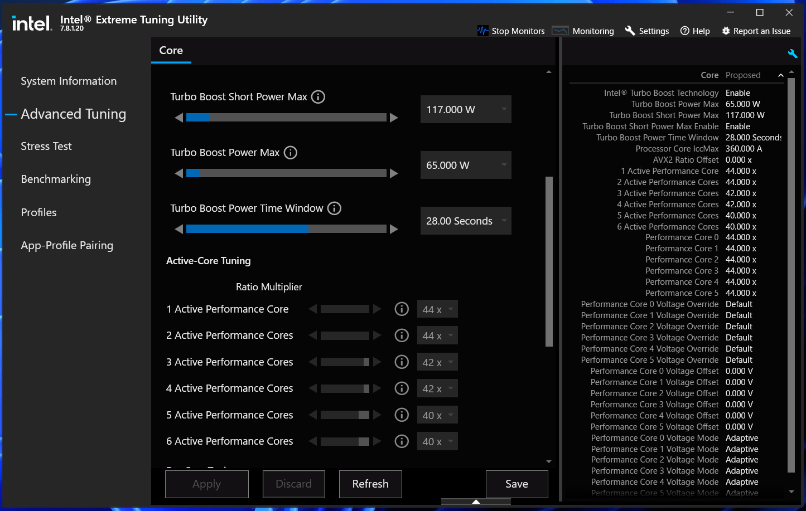Viewport: 806px width, 511px height.
Task: Show info for 6 Active Performance Cores
Action: (402, 441)
